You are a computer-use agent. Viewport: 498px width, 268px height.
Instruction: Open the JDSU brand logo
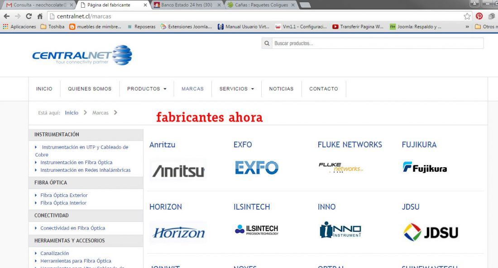(431, 232)
